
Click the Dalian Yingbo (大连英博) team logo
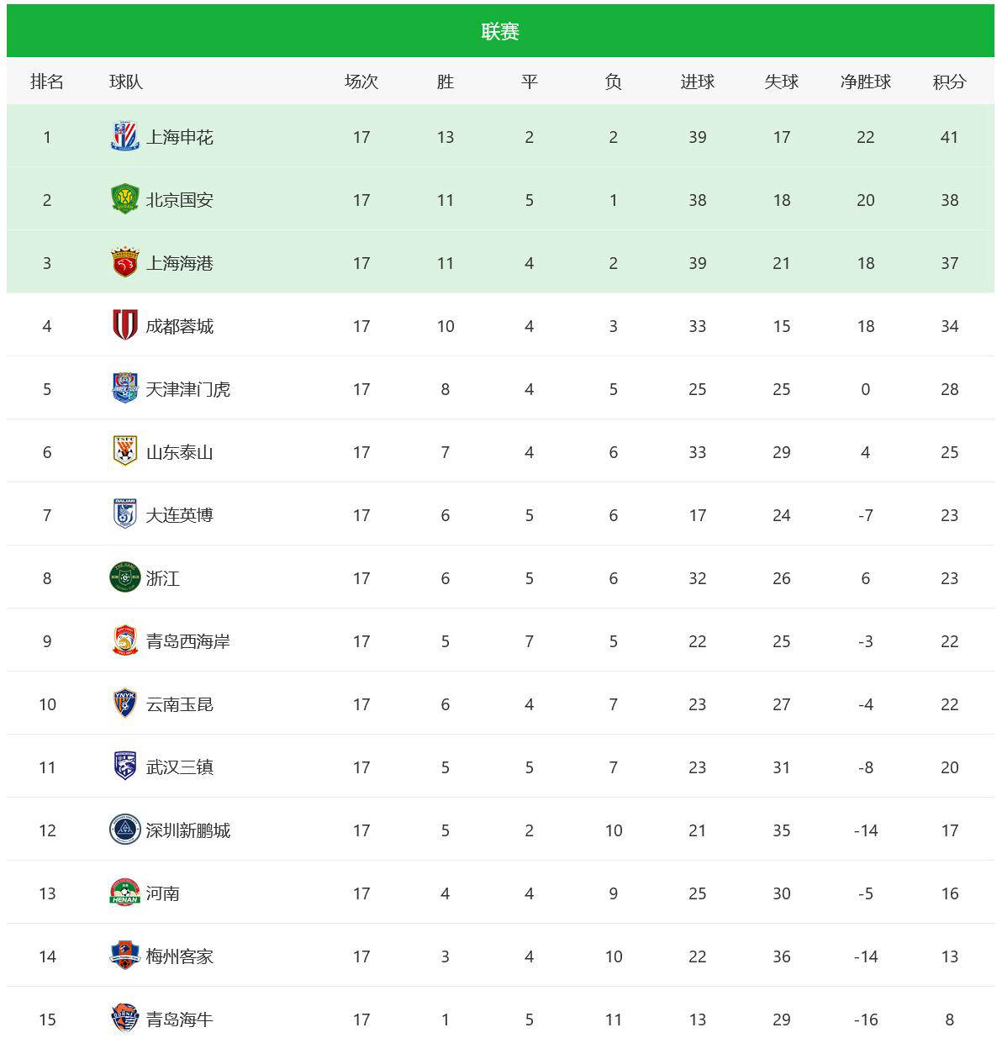pyautogui.click(x=124, y=514)
